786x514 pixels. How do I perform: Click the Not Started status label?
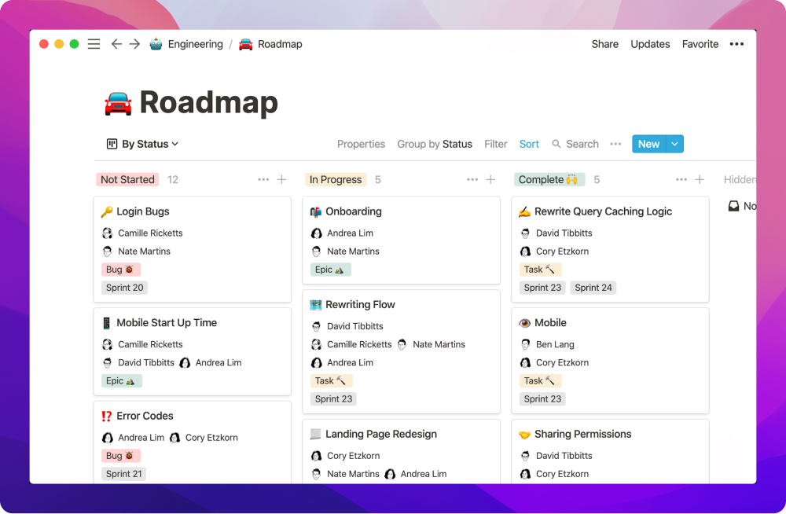pyautogui.click(x=127, y=179)
